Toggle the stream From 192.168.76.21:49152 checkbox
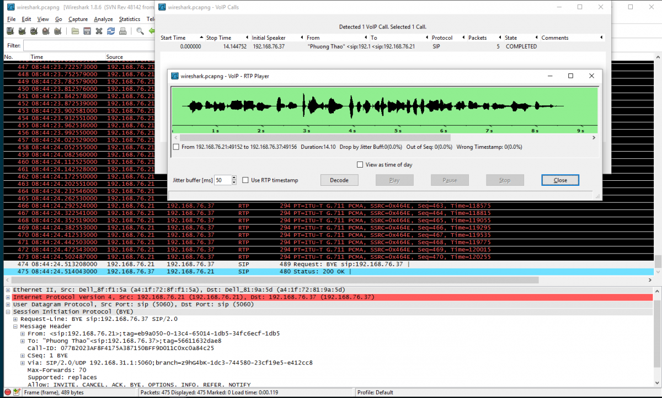The image size is (662, 398). point(176,147)
